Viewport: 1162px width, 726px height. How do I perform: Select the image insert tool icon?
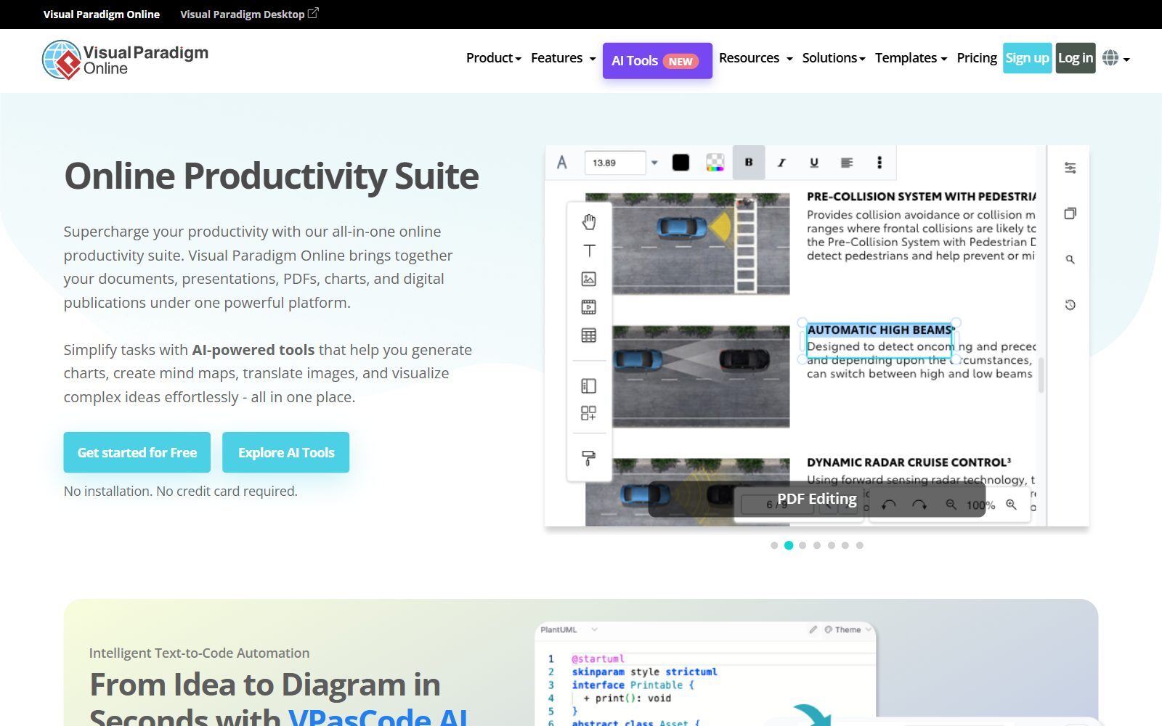(589, 279)
